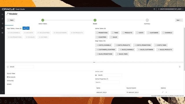This screenshot has width=185, height=104.
Task: Select SH.PRODUCTS input table
Action: [x=77, y=33]
